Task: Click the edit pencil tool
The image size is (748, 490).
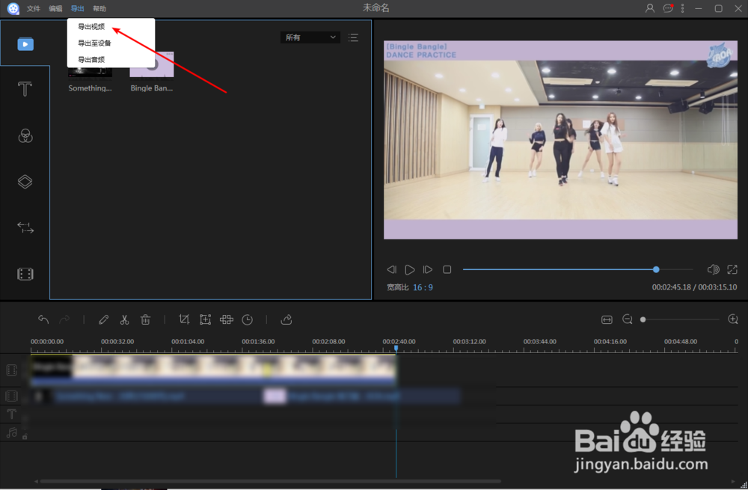Action: point(103,319)
